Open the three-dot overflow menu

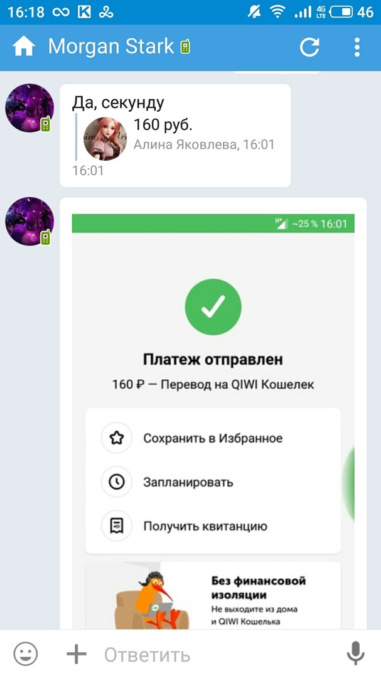coord(357,47)
